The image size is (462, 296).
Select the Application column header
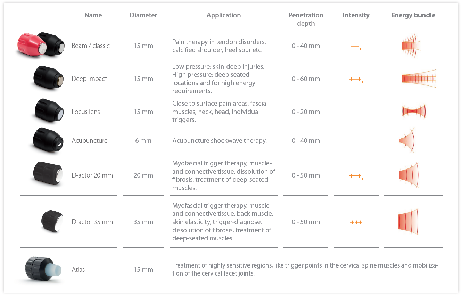pos(224,15)
